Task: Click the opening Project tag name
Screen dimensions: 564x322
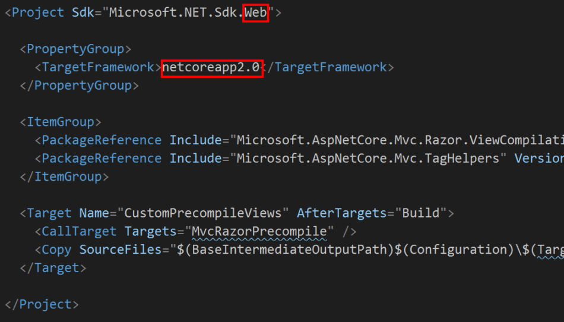Action: tap(38, 12)
